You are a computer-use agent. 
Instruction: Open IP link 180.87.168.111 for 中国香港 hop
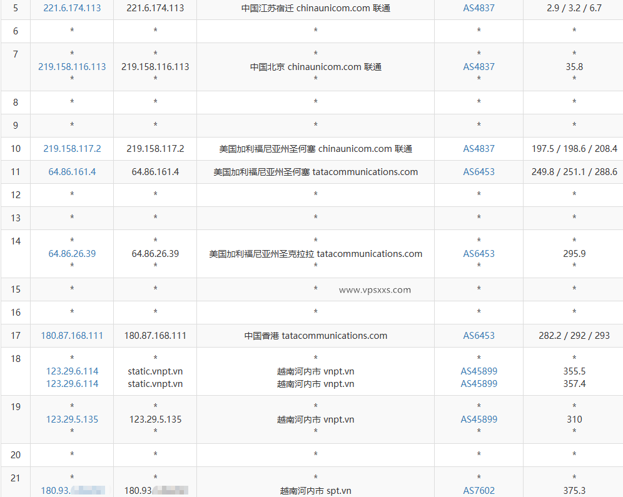click(x=71, y=336)
